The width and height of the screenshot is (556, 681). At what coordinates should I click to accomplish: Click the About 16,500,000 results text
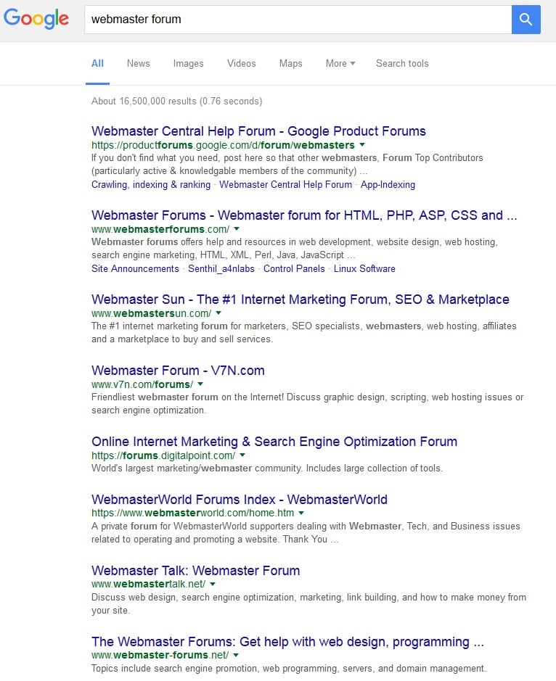[176, 102]
